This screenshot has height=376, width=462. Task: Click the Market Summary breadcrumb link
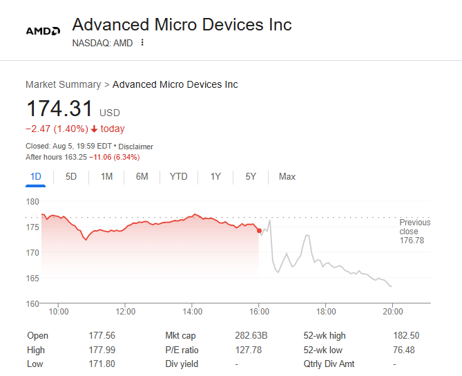pyautogui.click(x=63, y=84)
